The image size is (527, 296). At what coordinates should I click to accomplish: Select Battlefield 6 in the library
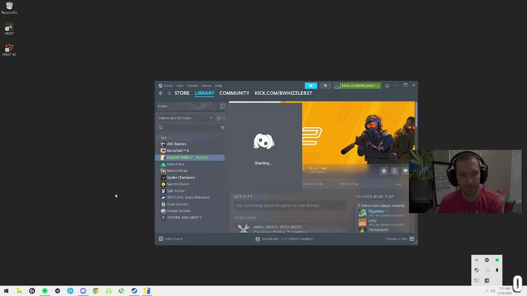[x=190, y=150]
